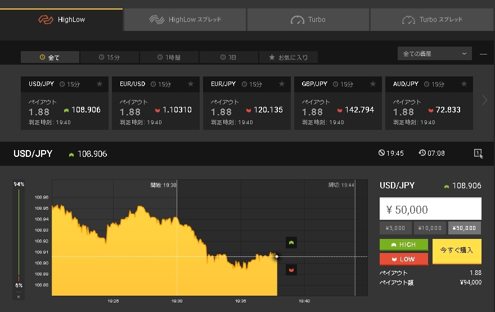Choose the red LOW button
The width and height of the screenshot is (495, 312).
point(404,259)
